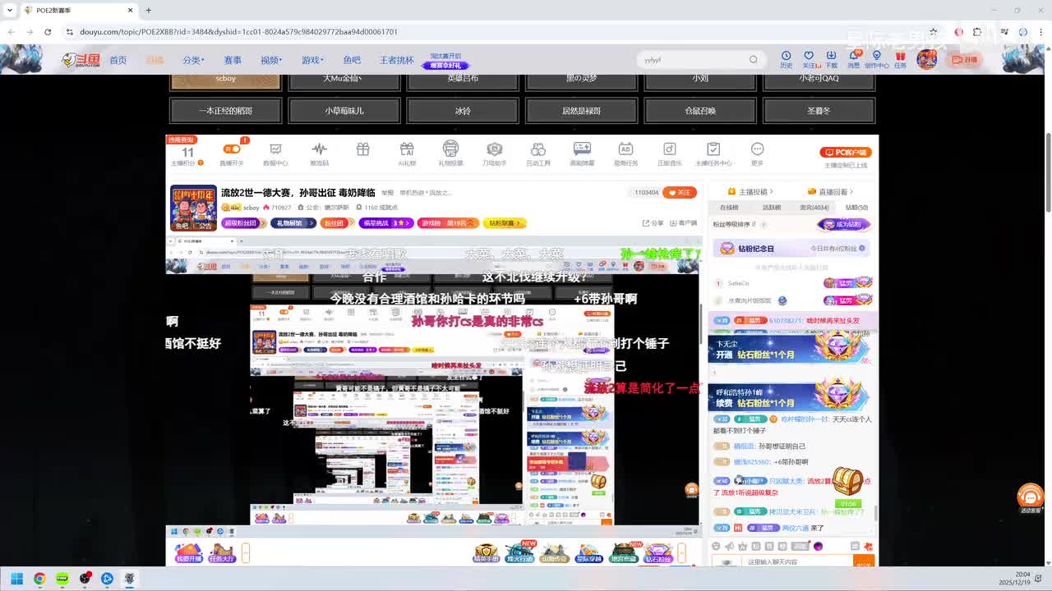The image size is (1052, 591).
Task: Open the user avatar in the header
Action: click(927, 59)
